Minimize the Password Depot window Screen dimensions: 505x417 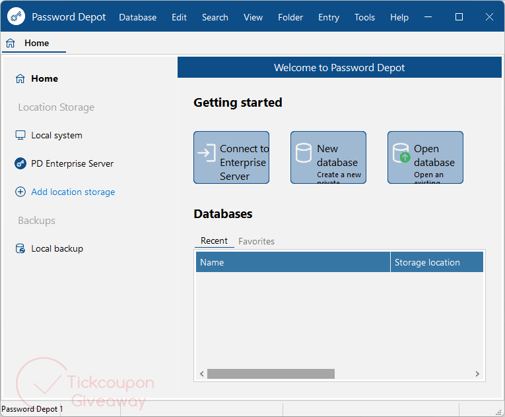[x=428, y=16]
